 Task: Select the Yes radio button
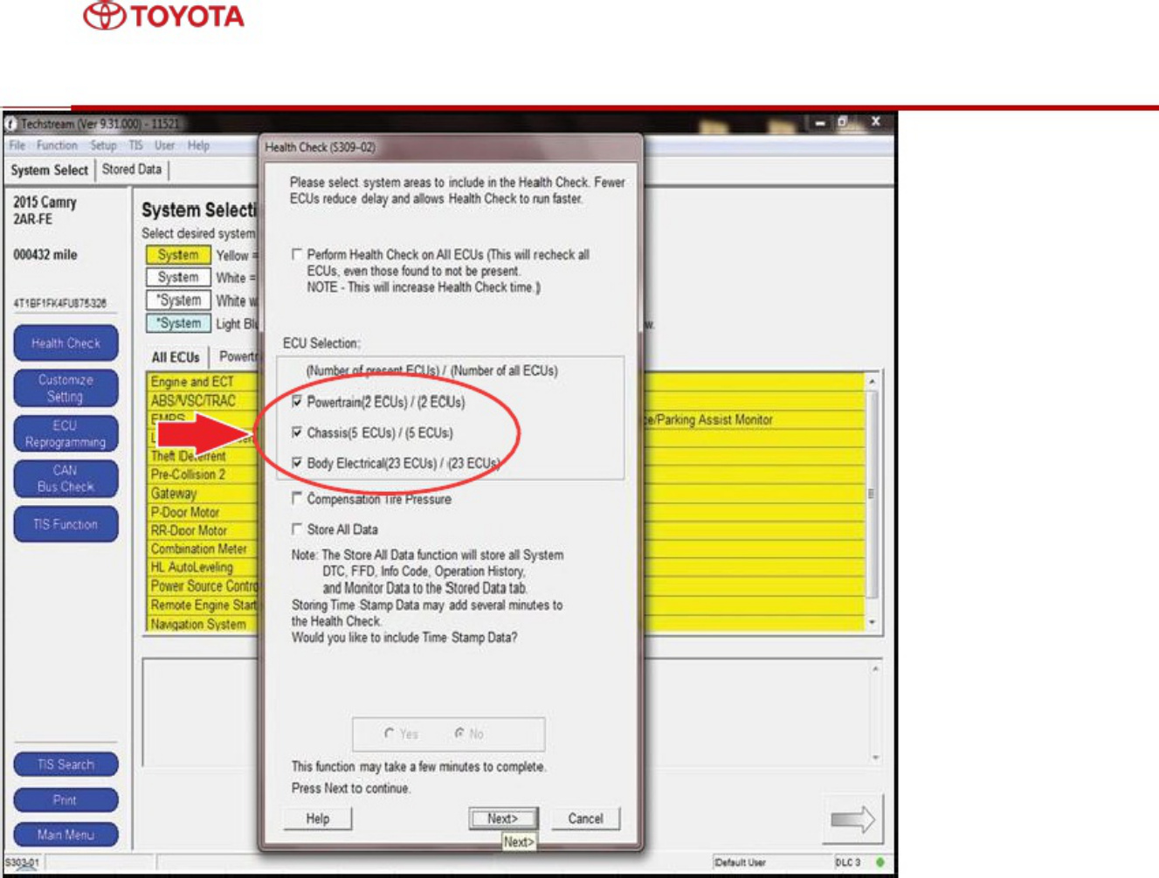point(389,734)
